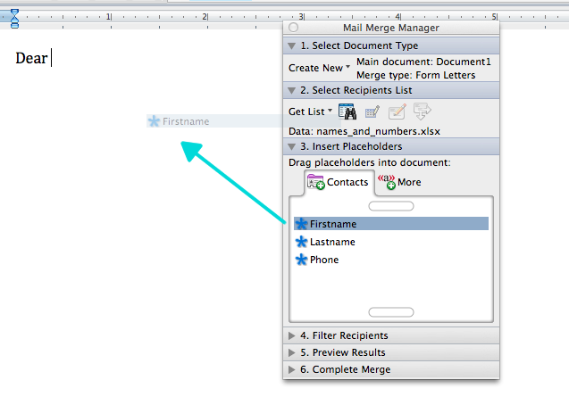Click the indent marker on the ruler
The width and height of the screenshot is (569, 405).
(x=14, y=19)
